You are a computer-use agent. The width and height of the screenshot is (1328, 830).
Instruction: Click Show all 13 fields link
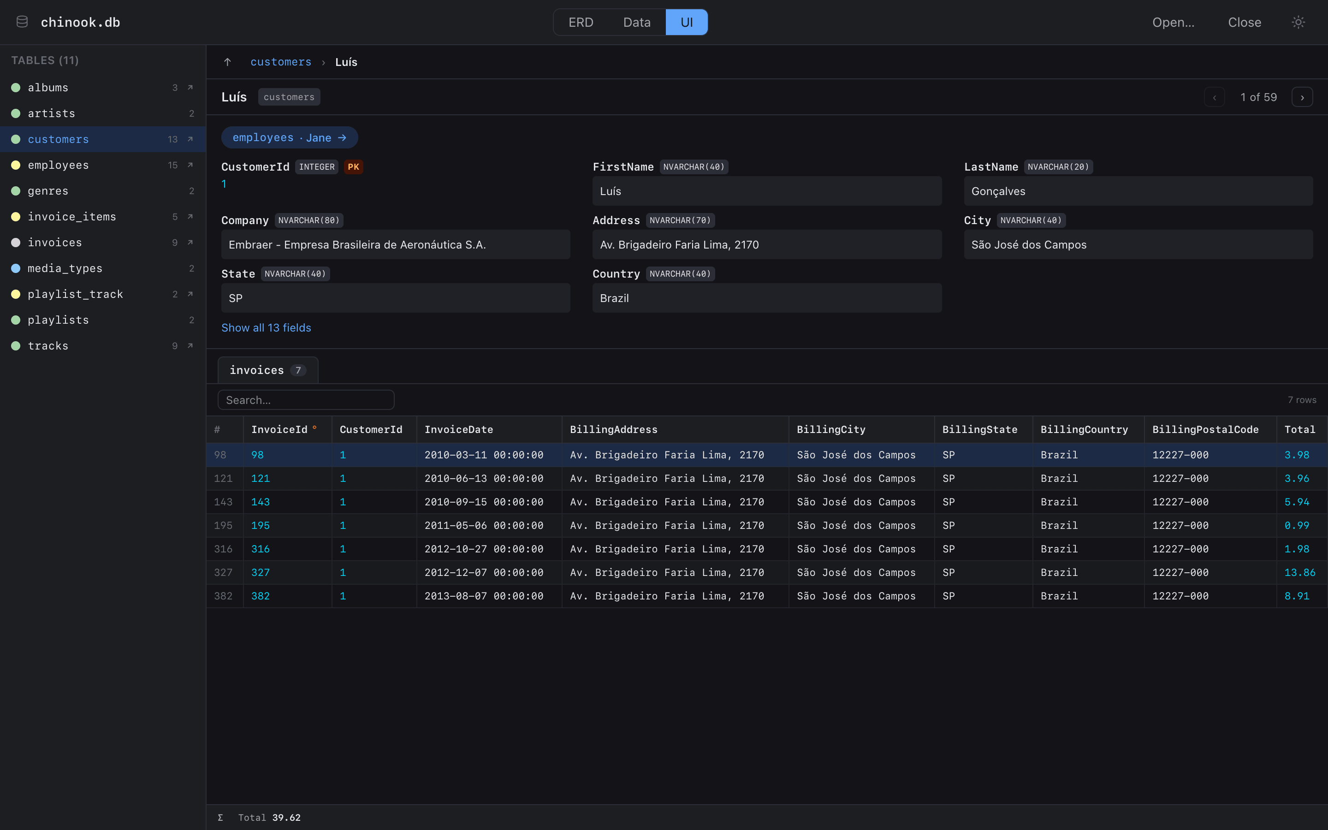coord(266,328)
